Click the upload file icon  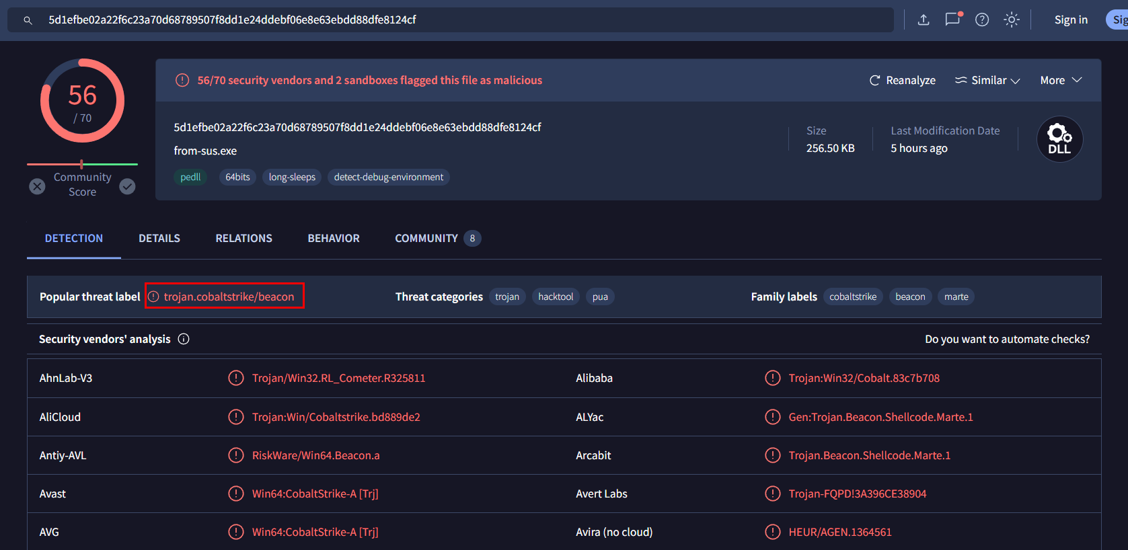(x=924, y=20)
